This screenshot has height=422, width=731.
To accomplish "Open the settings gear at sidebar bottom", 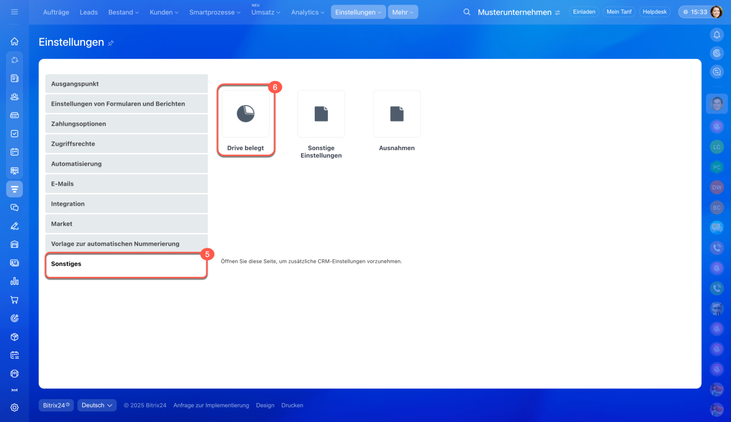I will (14, 407).
